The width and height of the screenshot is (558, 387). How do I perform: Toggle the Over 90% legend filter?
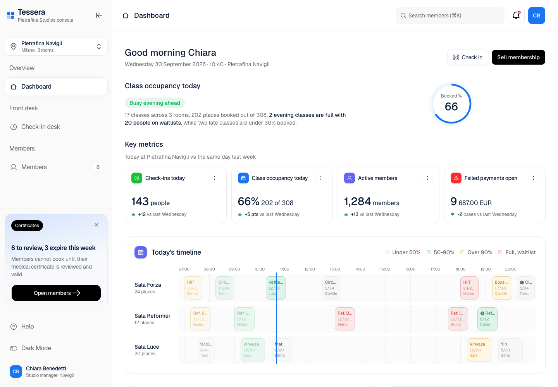[x=476, y=252]
